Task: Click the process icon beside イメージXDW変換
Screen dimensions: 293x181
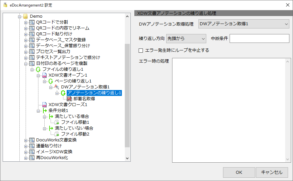Action: click(32, 152)
